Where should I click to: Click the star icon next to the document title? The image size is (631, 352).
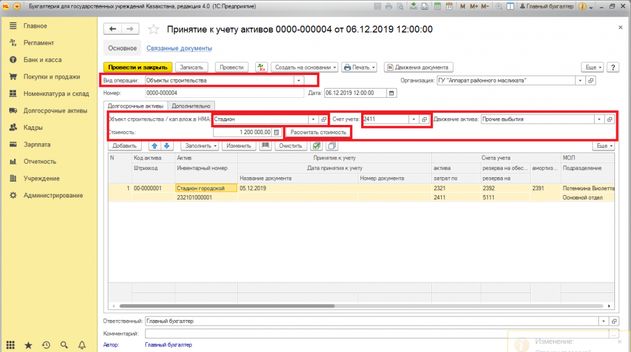pos(154,30)
